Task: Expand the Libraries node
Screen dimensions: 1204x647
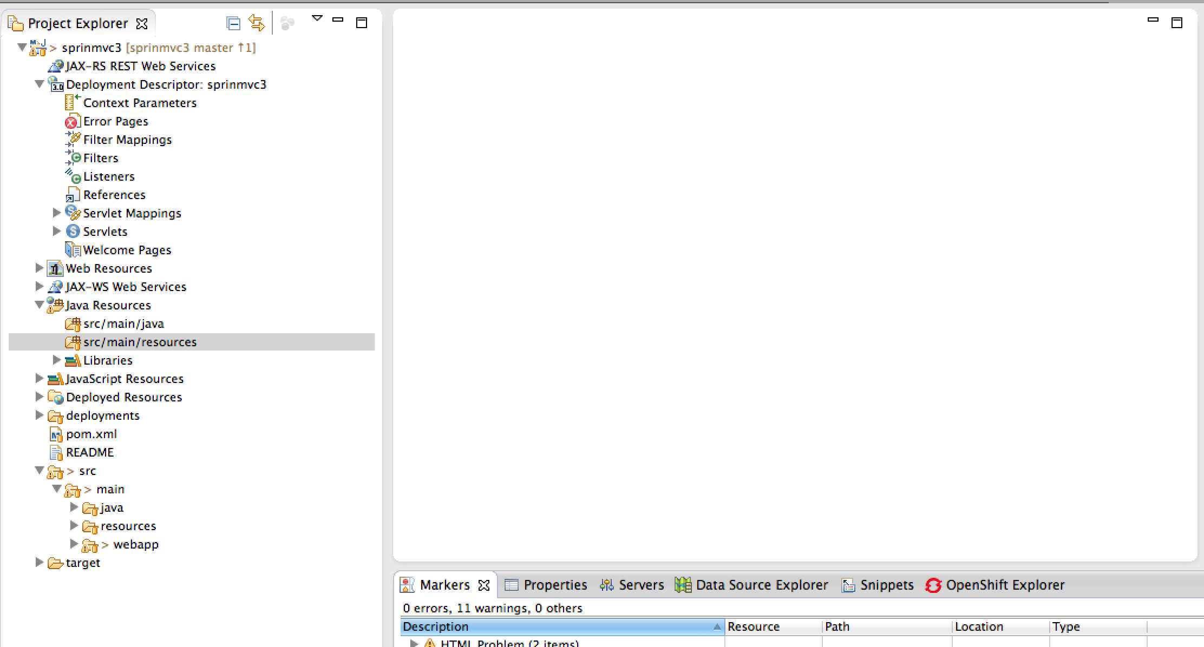Action: coord(57,360)
